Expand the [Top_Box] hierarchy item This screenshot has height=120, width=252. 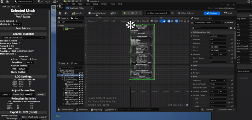(62, 77)
